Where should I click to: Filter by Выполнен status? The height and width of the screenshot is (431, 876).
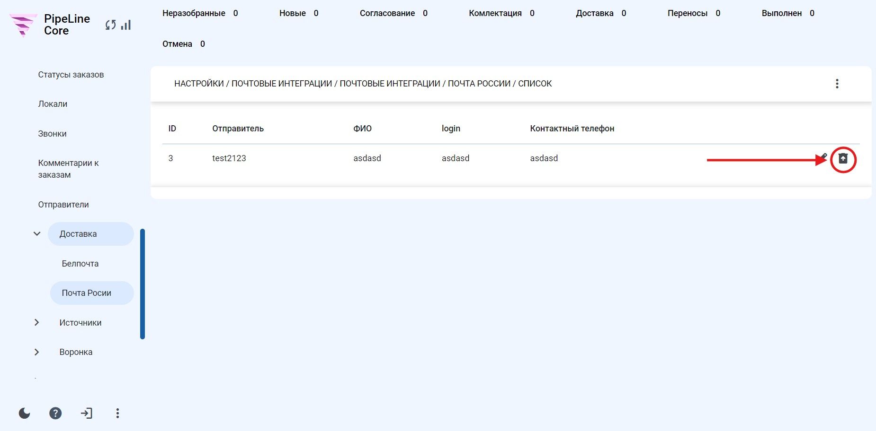click(788, 13)
